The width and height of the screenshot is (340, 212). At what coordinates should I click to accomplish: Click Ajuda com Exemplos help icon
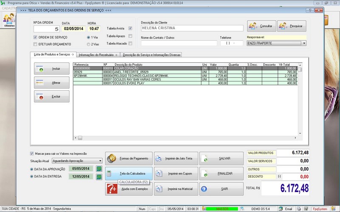coord(112,189)
